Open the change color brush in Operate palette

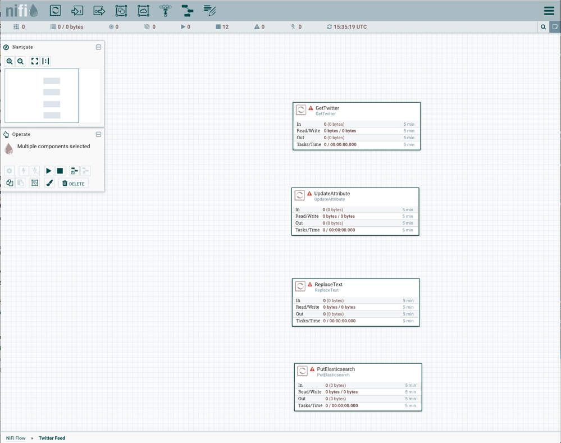pyautogui.click(x=49, y=183)
